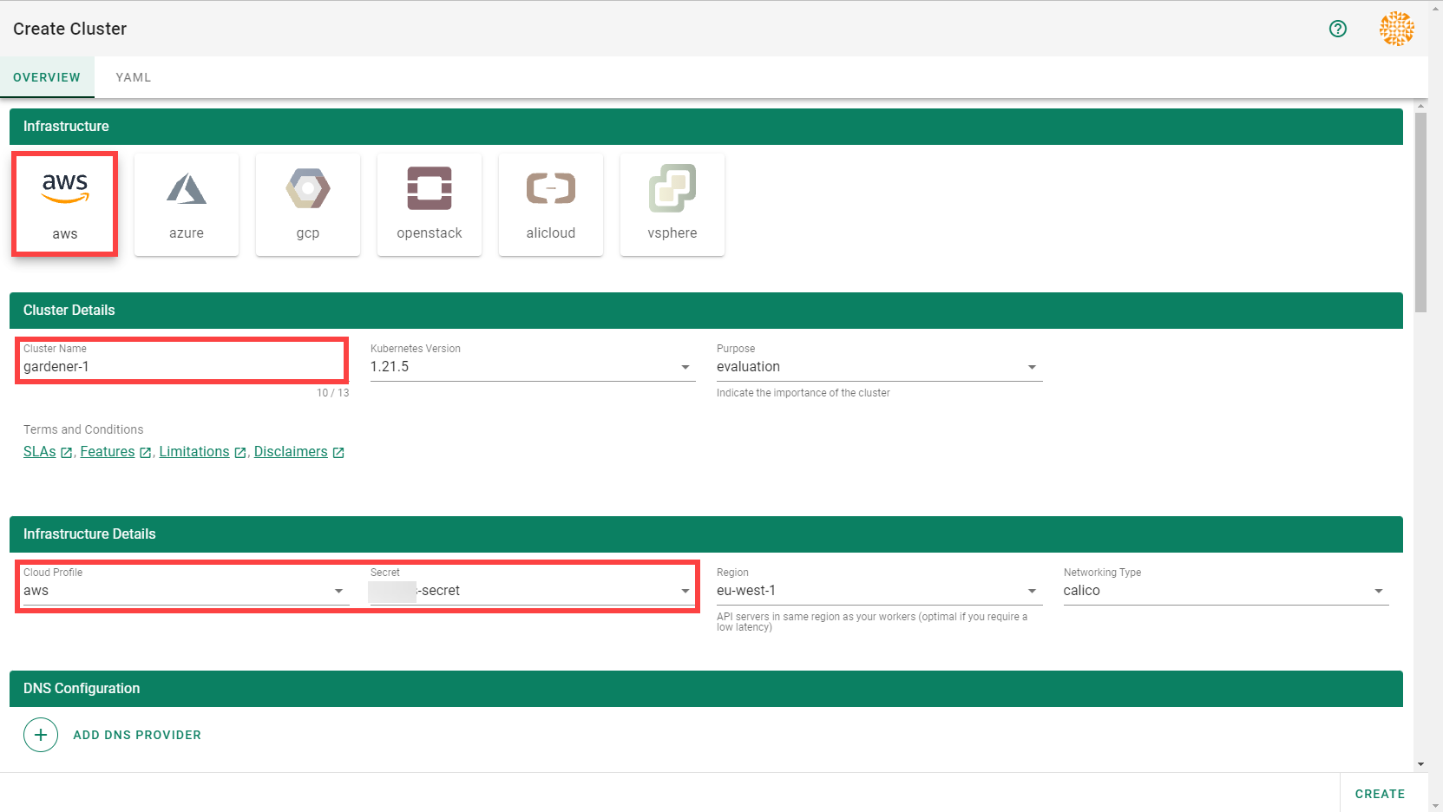This screenshot has width=1443, height=812.
Task: Open the Limitations link
Action: (x=194, y=452)
